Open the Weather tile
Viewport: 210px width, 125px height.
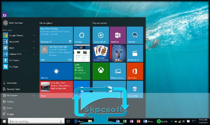[56, 71]
